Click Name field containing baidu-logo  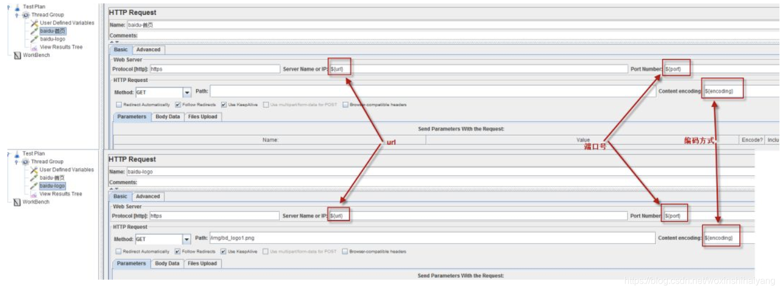[x=440, y=172]
